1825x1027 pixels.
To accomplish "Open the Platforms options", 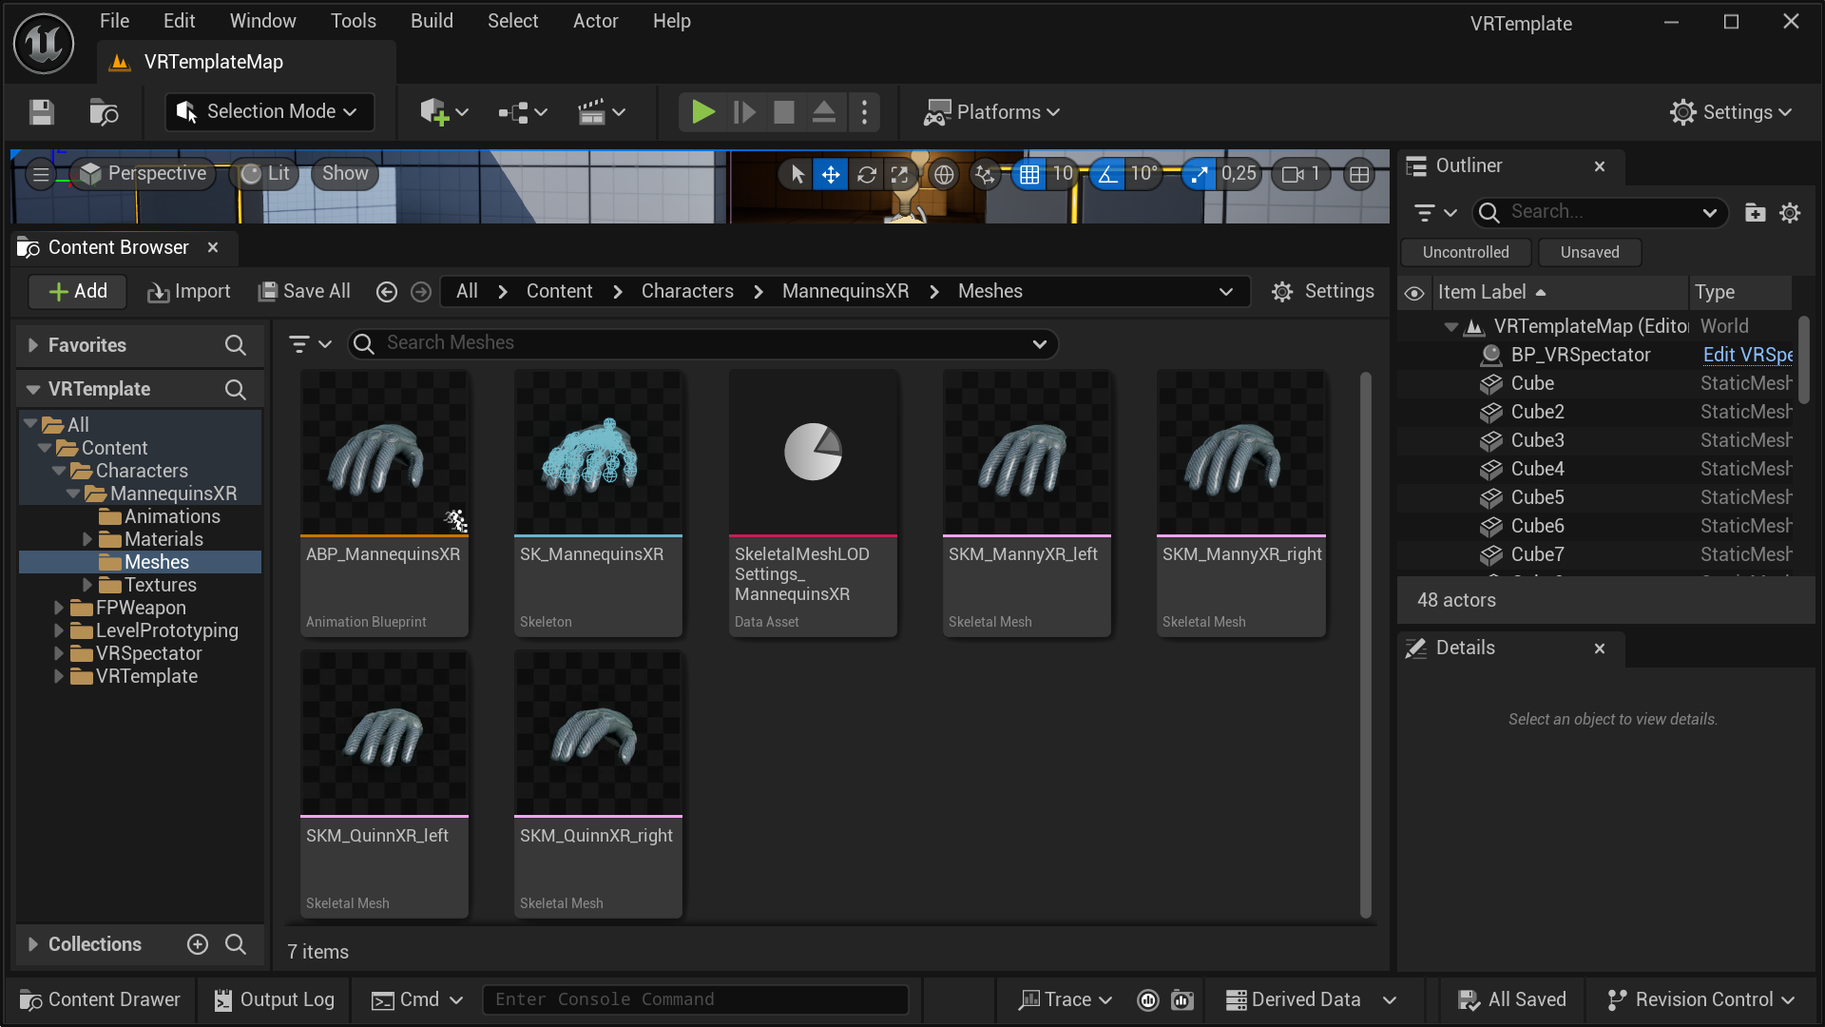I will 991,111.
